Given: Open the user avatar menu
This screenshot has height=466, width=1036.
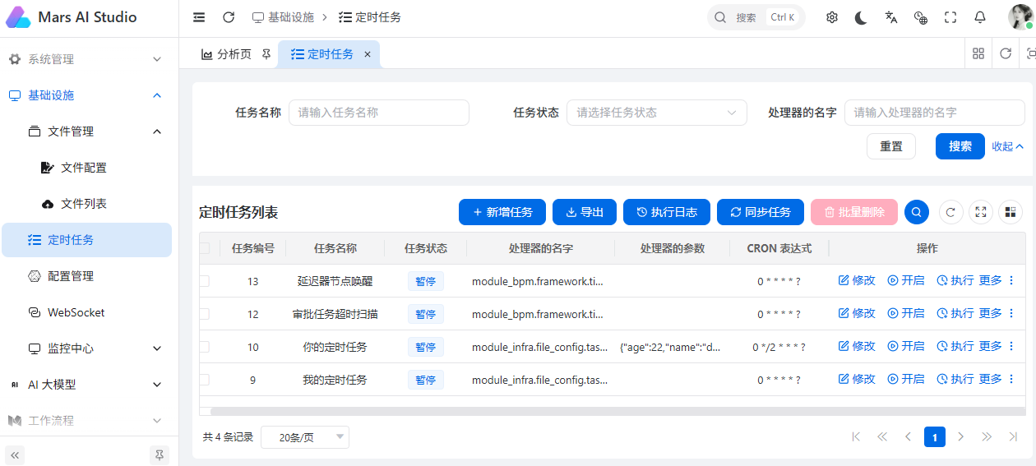Looking at the screenshot, I should point(1020,17).
